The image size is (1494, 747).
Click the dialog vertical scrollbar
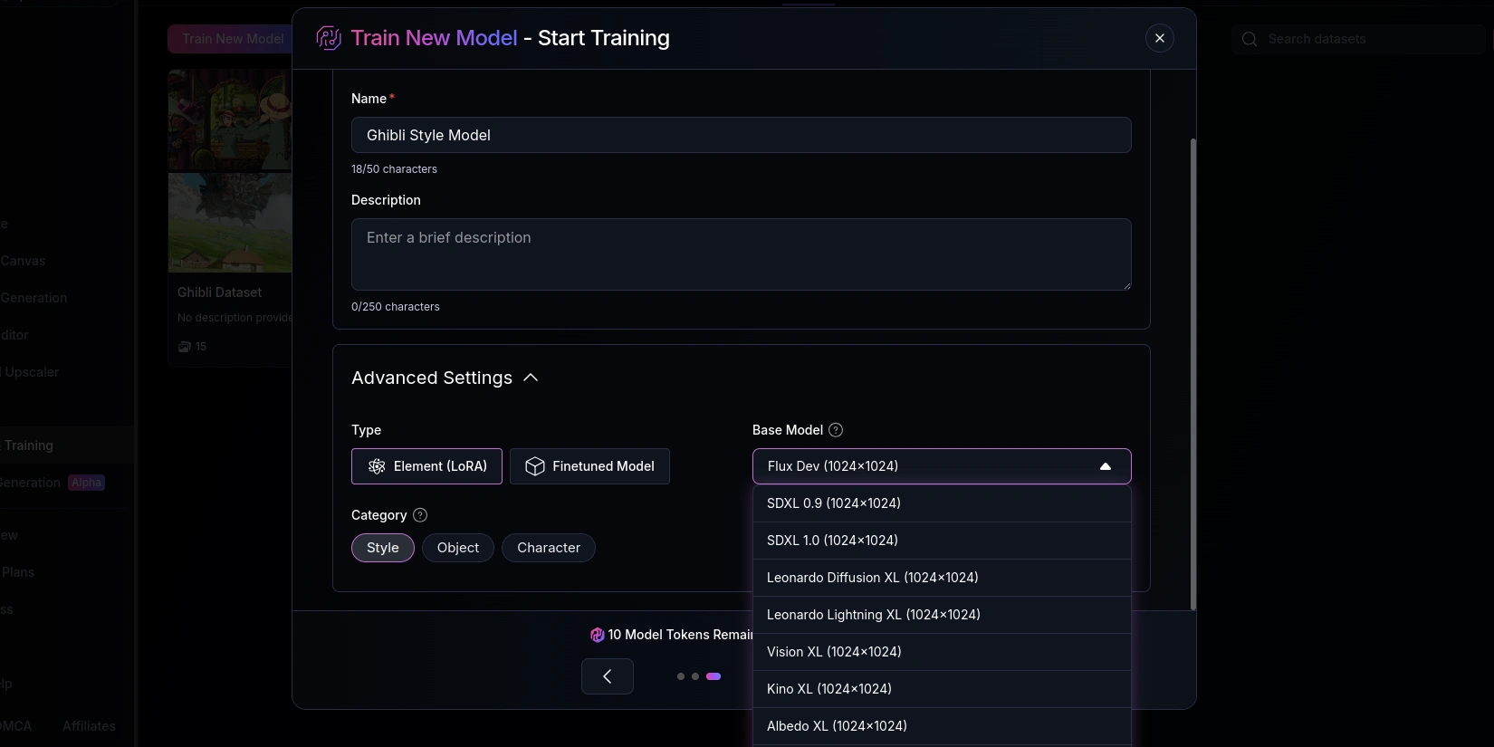click(1192, 373)
